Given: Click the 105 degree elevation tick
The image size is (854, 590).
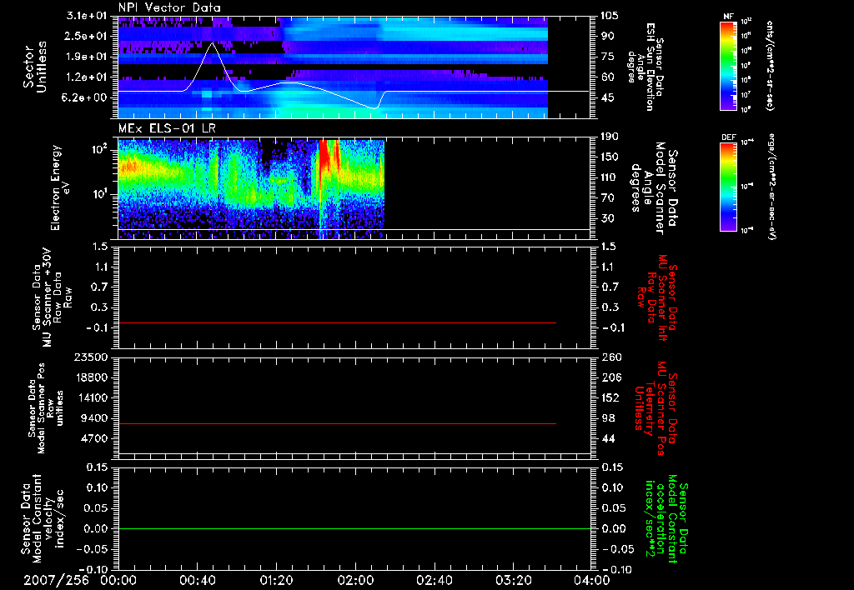Looking at the screenshot, I should [610, 16].
